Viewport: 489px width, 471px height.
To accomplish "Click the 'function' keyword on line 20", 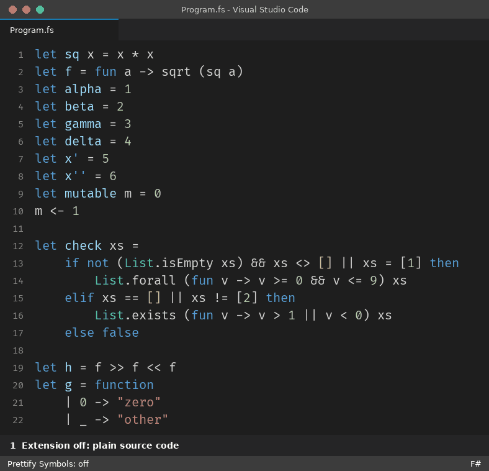I will (124, 385).
